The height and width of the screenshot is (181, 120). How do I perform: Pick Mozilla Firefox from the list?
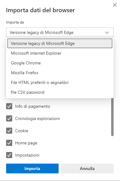(60, 73)
